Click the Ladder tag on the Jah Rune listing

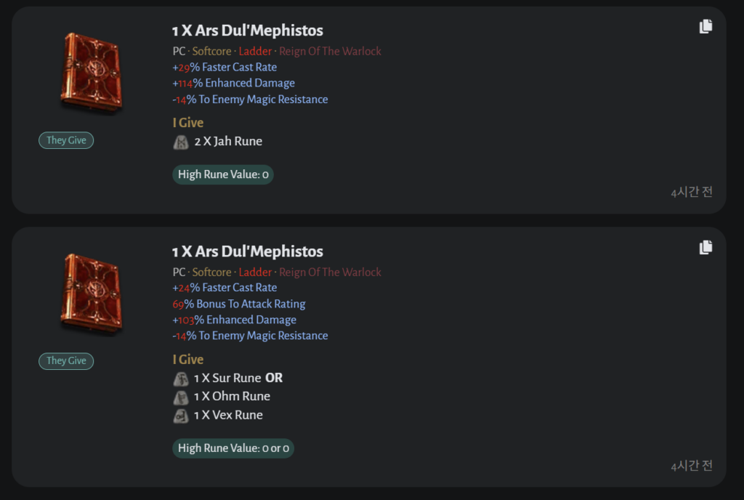pyautogui.click(x=255, y=52)
